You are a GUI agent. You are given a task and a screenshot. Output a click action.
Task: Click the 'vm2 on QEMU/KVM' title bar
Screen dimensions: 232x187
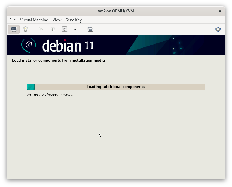[116, 11]
